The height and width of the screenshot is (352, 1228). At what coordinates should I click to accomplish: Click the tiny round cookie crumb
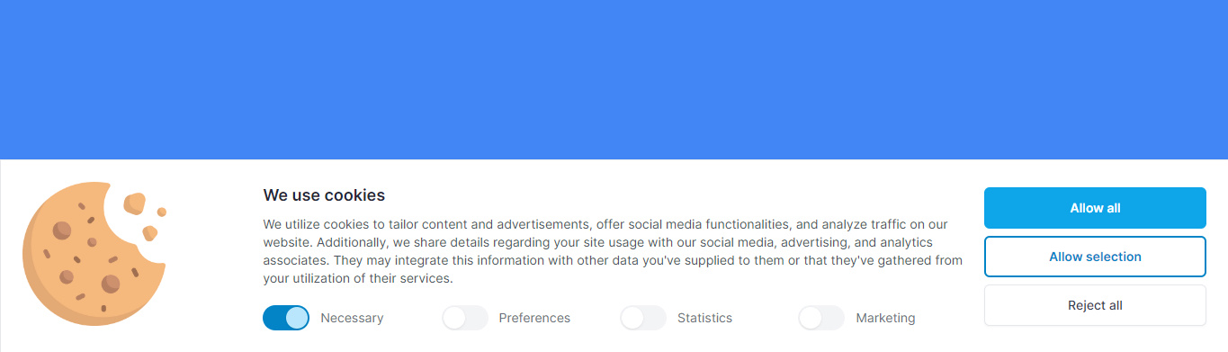click(x=162, y=212)
